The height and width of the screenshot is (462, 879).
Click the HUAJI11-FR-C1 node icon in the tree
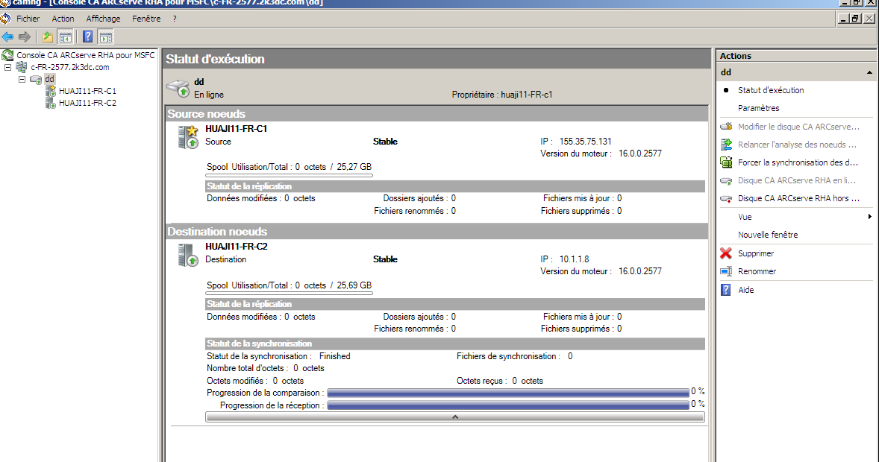point(51,91)
